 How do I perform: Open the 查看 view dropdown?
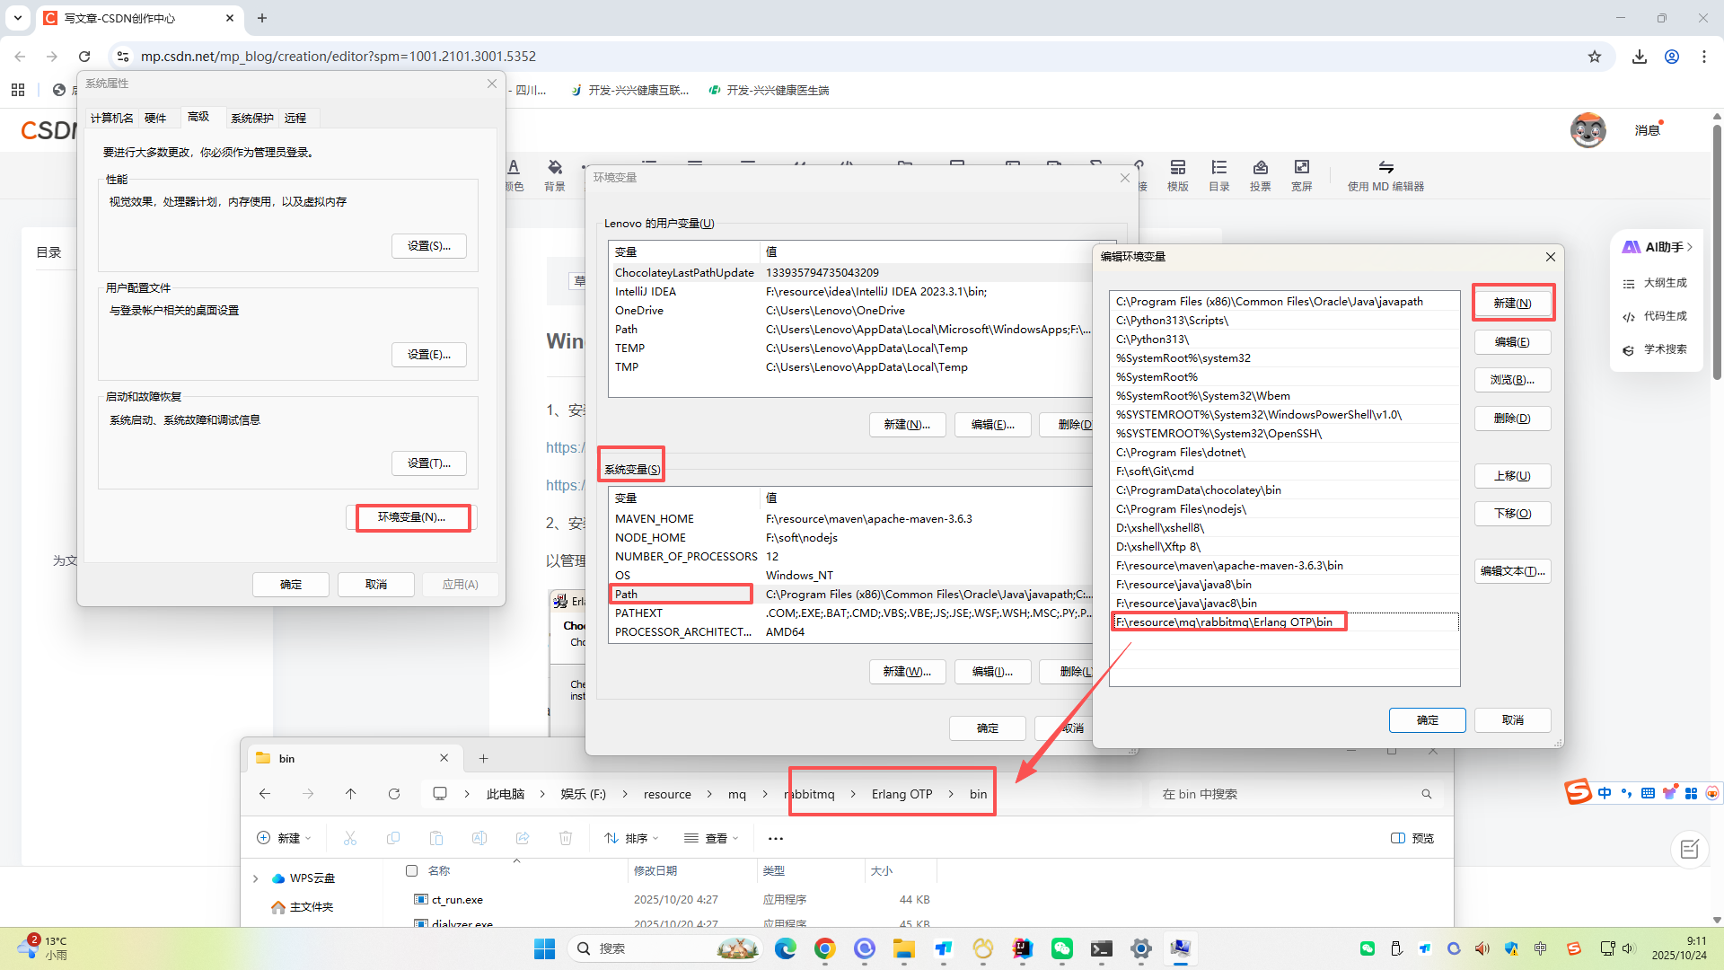click(x=711, y=838)
